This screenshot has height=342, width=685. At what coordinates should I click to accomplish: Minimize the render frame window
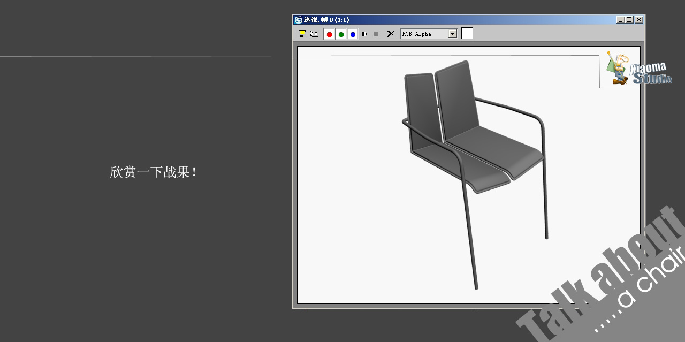pyautogui.click(x=620, y=20)
